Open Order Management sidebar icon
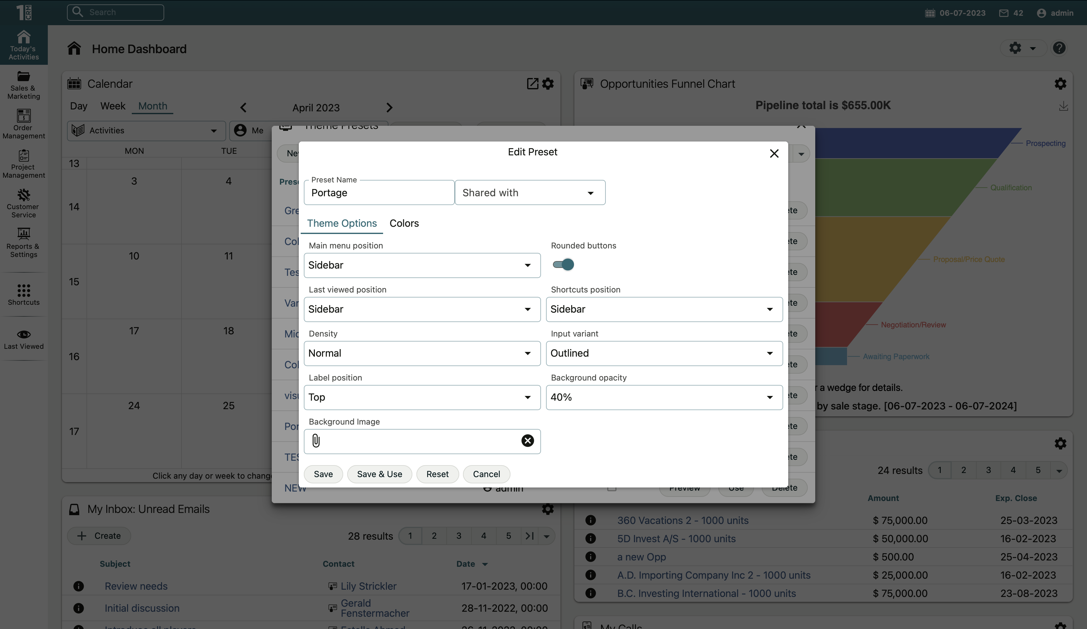Viewport: 1087px width, 629px height. coord(24,124)
